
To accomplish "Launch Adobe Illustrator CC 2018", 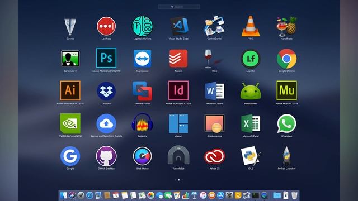I will (70, 90).
